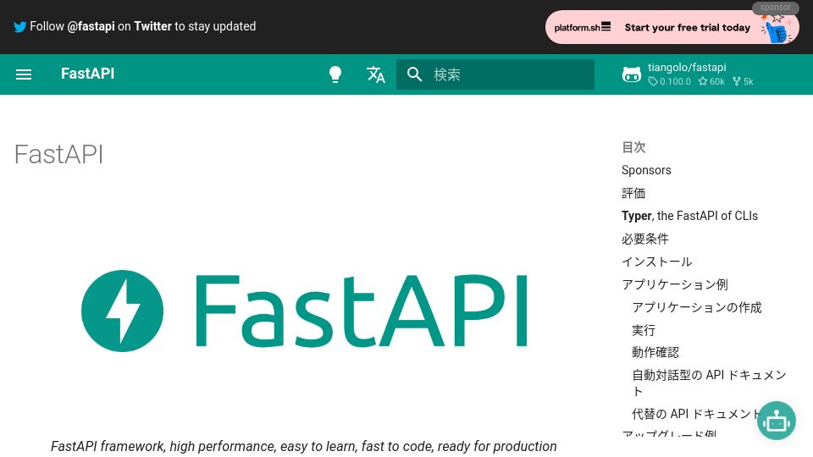Viewport: 813px width, 457px height.
Task: Open platform.sh free trial sponsor banner
Action: tap(672, 27)
